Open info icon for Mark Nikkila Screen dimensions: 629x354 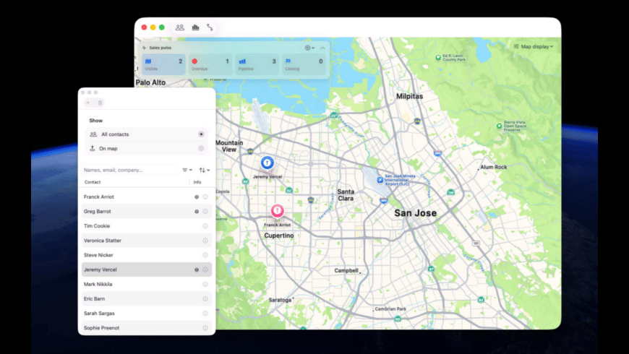pyautogui.click(x=205, y=284)
